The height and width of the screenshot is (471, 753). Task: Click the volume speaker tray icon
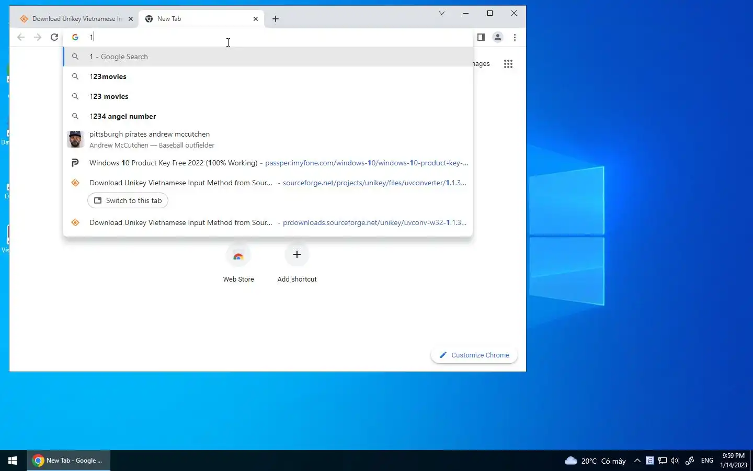tap(675, 461)
